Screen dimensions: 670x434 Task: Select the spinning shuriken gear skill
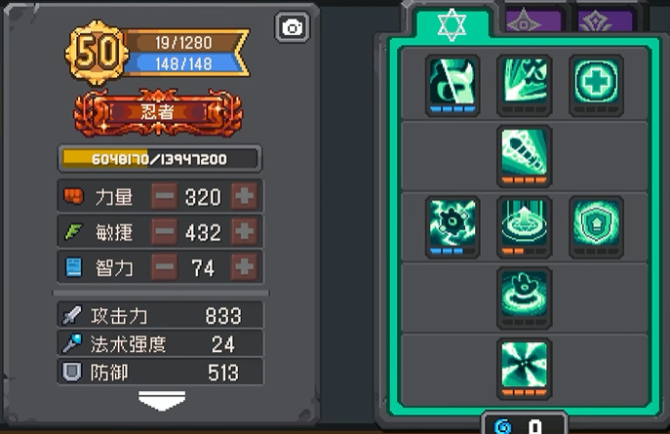tap(453, 227)
